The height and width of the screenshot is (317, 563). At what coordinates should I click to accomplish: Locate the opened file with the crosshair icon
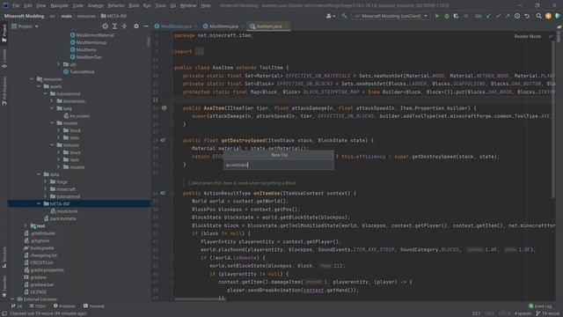[106, 26]
